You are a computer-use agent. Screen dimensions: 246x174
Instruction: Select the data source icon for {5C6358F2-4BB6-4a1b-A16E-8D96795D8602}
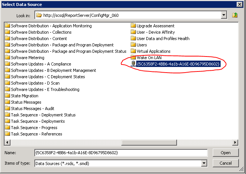(133, 64)
